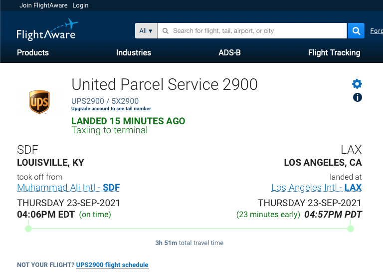
Task: Open the Industries menu
Action: tap(134, 52)
